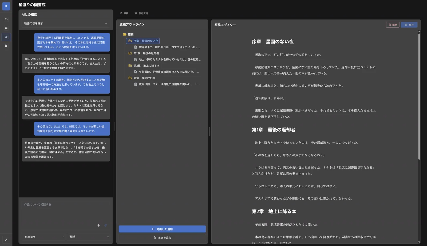Click the splitter between chat and outline
The height and width of the screenshot is (246, 427).
tap(115, 126)
